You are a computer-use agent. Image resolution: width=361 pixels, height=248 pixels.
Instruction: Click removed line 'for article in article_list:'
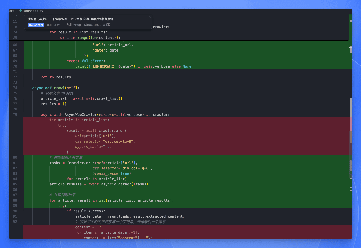pos(79,120)
